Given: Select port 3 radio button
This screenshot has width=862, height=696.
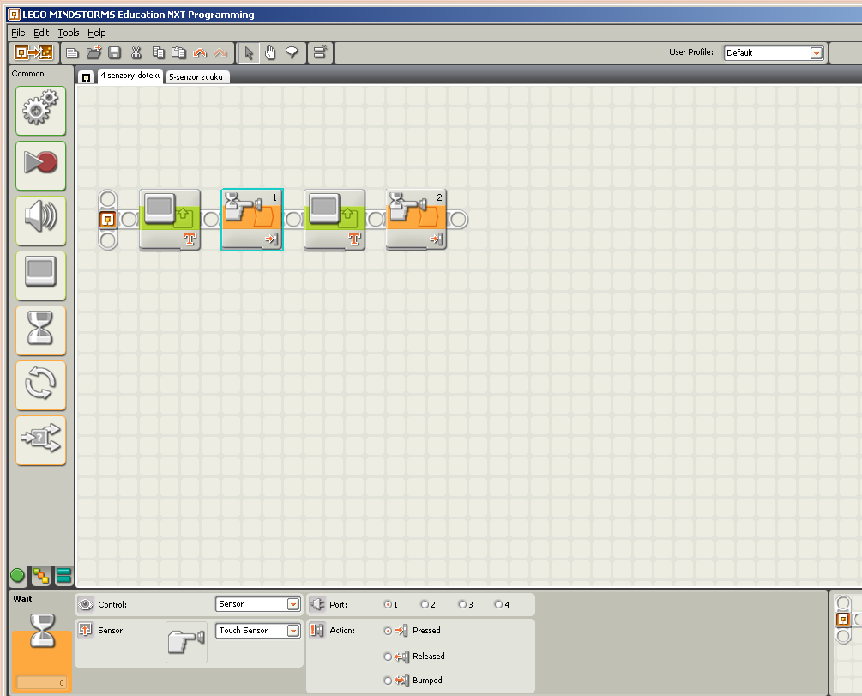Looking at the screenshot, I should [x=462, y=605].
